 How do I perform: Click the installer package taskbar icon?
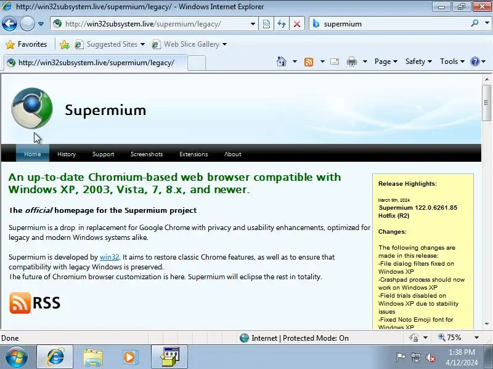pyautogui.click(x=169, y=357)
